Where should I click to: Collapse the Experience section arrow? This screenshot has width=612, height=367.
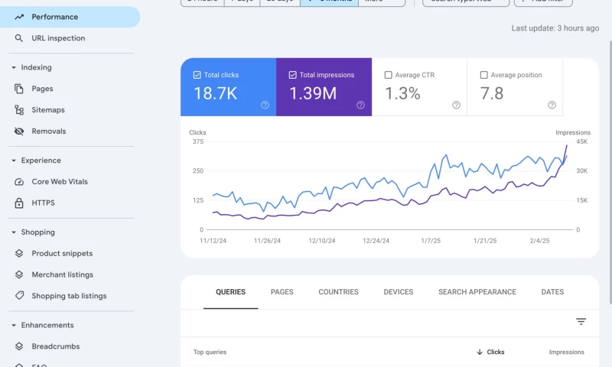14,161
